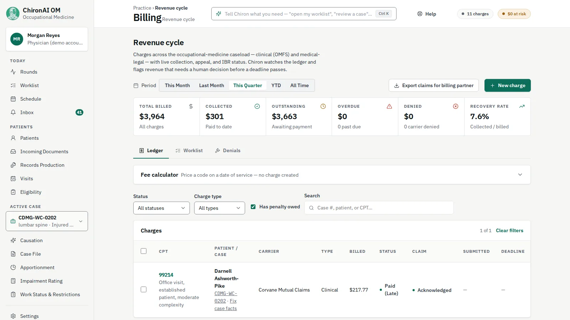Open the Inbox with 41 items

[x=47, y=112]
